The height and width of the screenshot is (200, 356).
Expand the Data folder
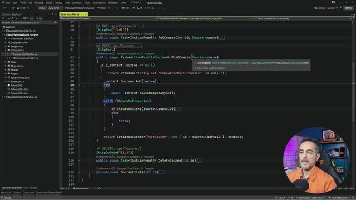[6, 62]
